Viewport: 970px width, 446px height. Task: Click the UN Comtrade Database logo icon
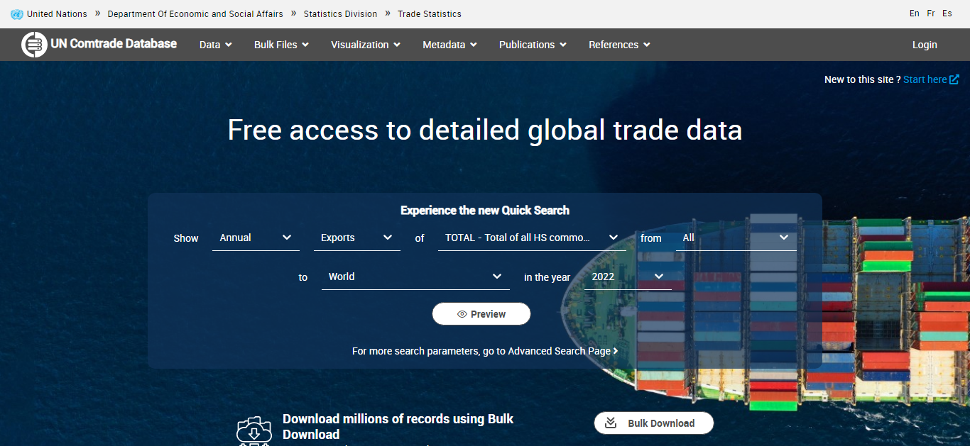click(33, 45)
